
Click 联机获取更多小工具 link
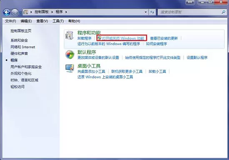coord(127,71)
